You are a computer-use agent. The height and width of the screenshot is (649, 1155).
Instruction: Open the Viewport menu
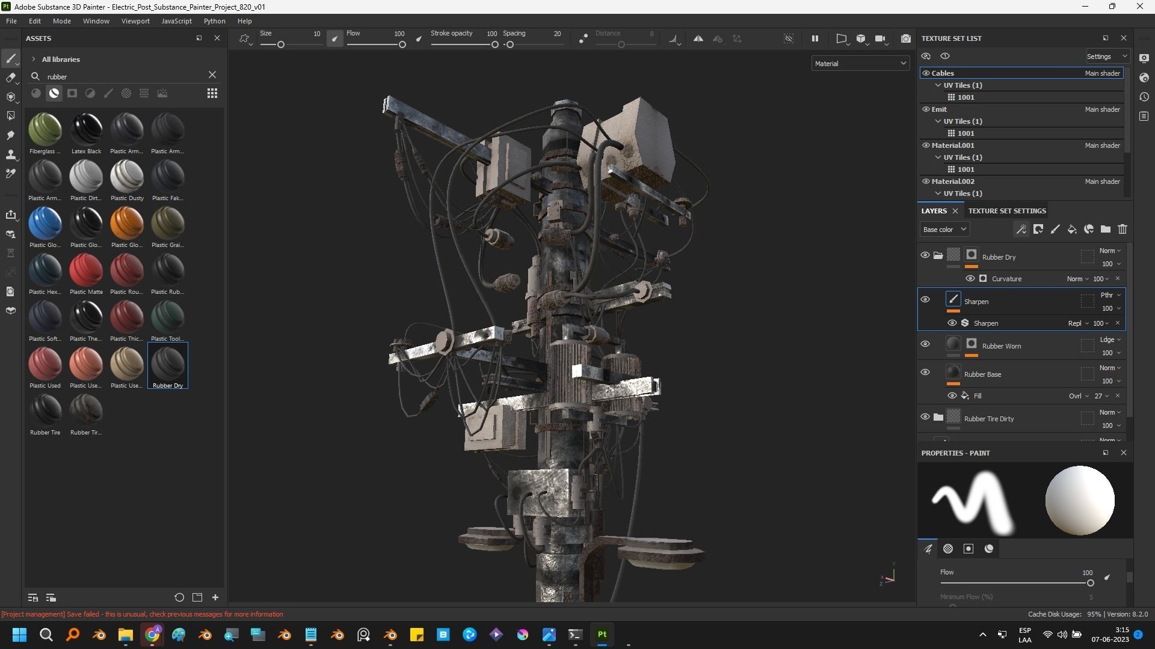[135, 21]
